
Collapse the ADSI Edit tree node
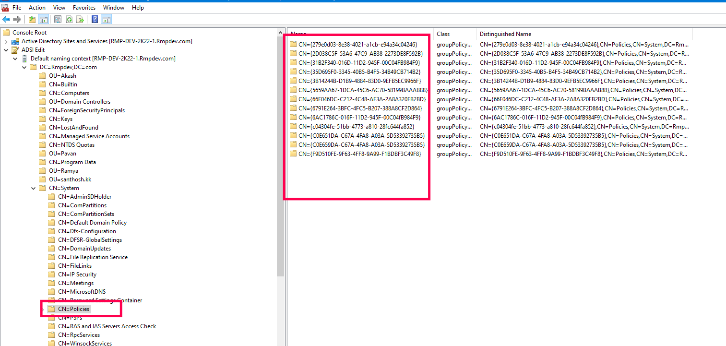click(6, 49)
